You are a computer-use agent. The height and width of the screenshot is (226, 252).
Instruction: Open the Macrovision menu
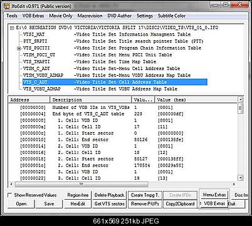pos(90,16)
